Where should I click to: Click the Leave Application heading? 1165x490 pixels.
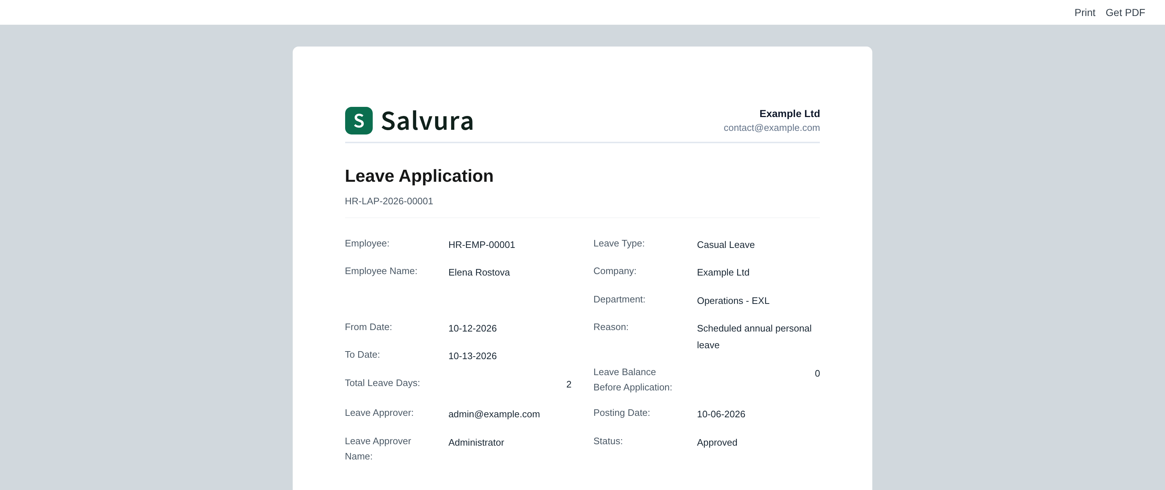pyautogui.click(x=419, y=176)
